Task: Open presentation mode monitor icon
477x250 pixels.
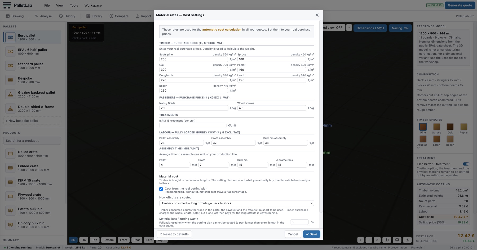Action: coord(397,240)
